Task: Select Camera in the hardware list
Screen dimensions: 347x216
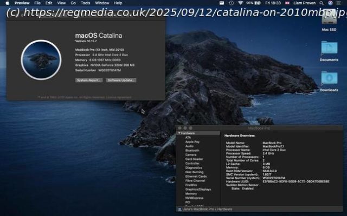Action: tap(191, 155)
